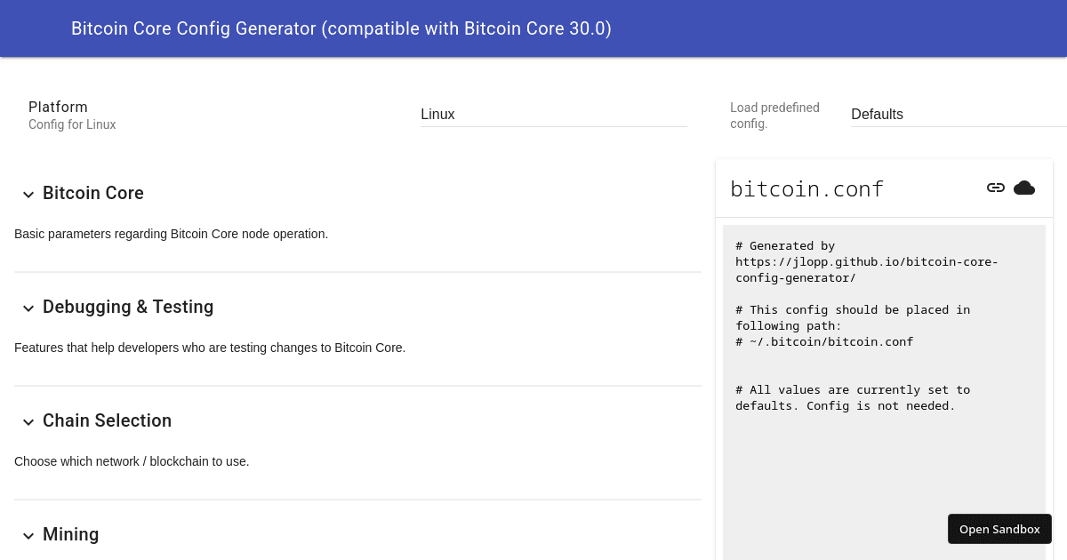Image resolution: width=1067 pixels, height=560 pixels.
Task: Click the chevron beside Mining
Action: pyautogui.click(x=28, y=535)
